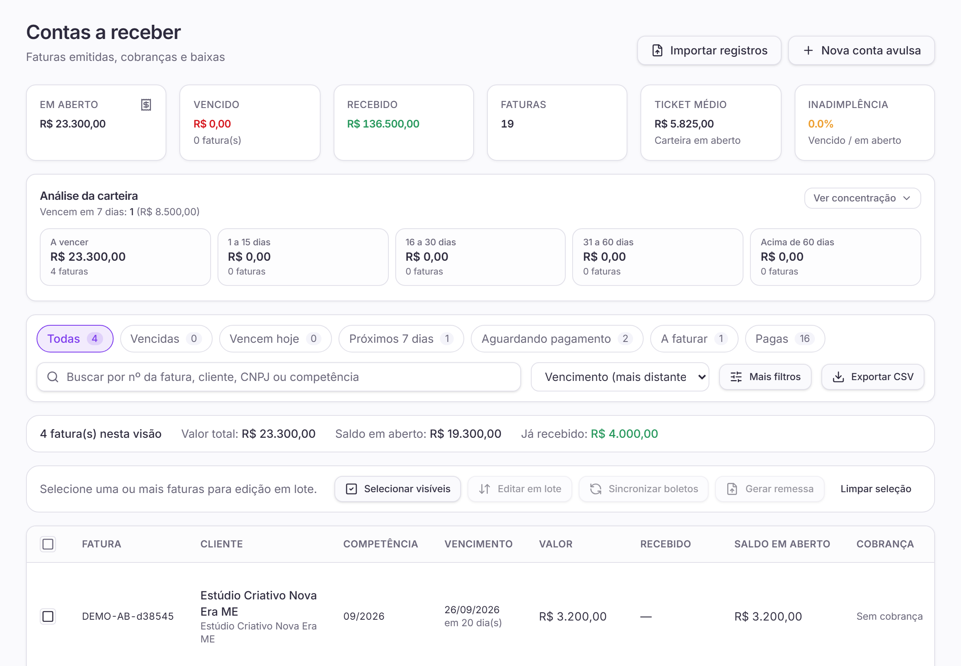
Task: Click the file icon in Importar registros
Action: pyautogui.click(x=657, y=50)
